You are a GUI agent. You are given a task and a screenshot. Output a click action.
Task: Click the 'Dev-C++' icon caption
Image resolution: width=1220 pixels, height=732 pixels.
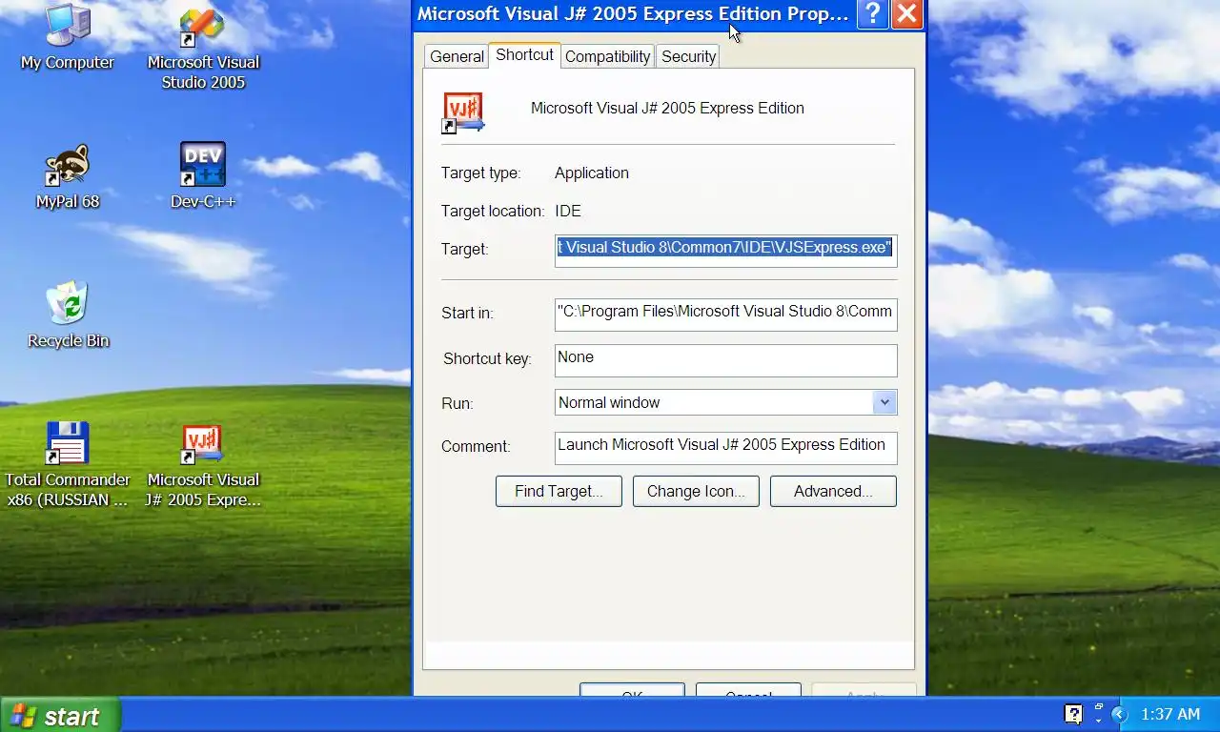(x=203, y=201)
